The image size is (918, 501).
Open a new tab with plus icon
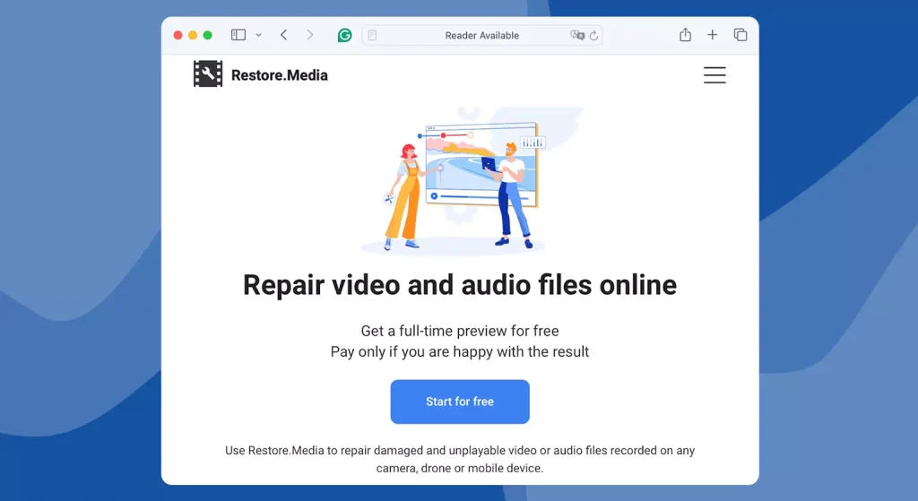point(713,35)
